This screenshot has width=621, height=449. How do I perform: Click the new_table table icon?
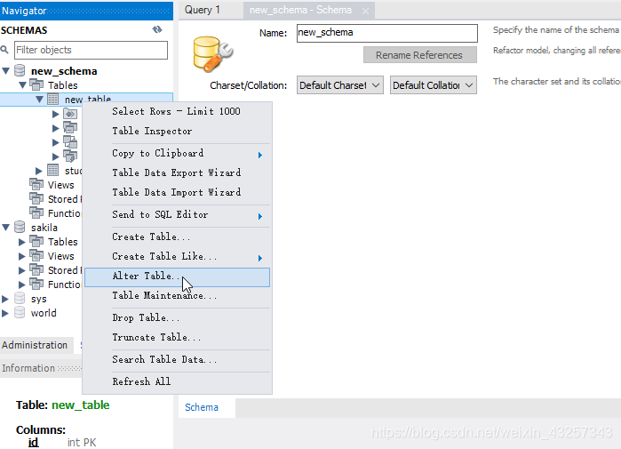tap(53, 99)
